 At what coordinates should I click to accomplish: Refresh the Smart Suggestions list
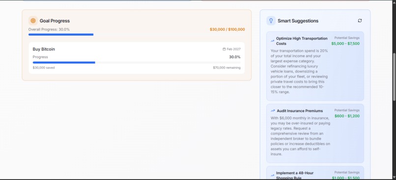click(x=360, y=21)
